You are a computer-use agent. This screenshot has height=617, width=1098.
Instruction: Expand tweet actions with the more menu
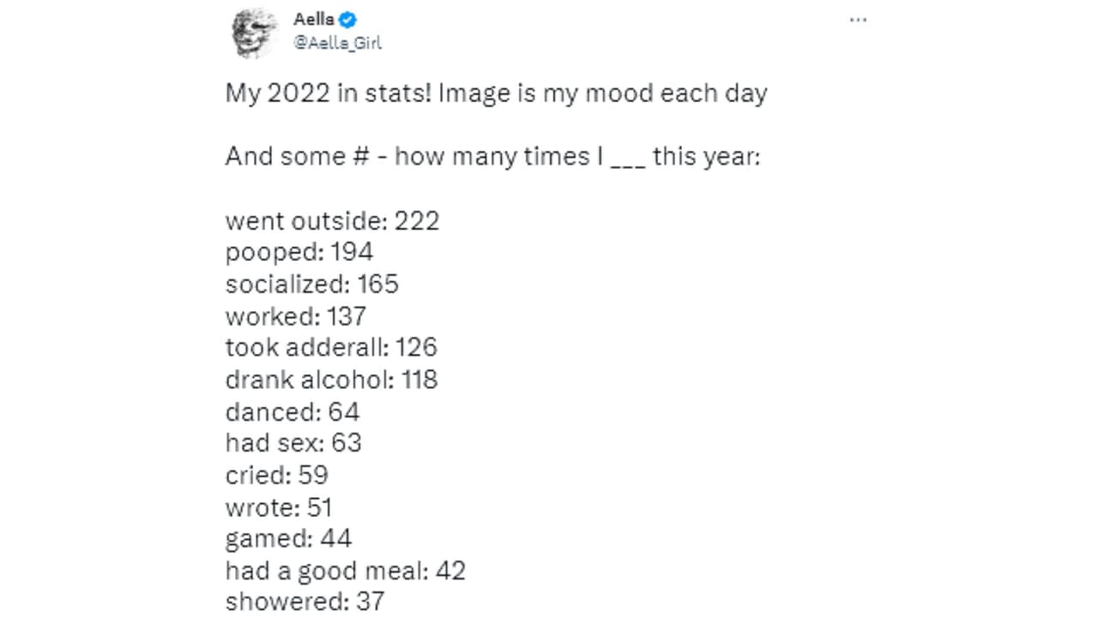(857, 20)
